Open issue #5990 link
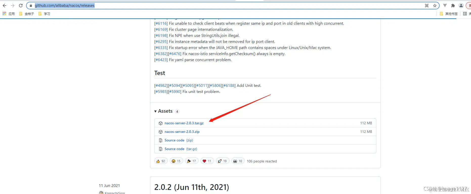Screen dimensions: 471x194 (x=175, y=92)
